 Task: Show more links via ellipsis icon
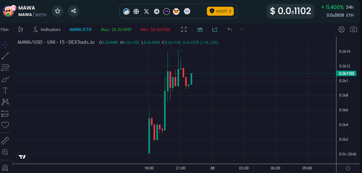coord(187,11)
